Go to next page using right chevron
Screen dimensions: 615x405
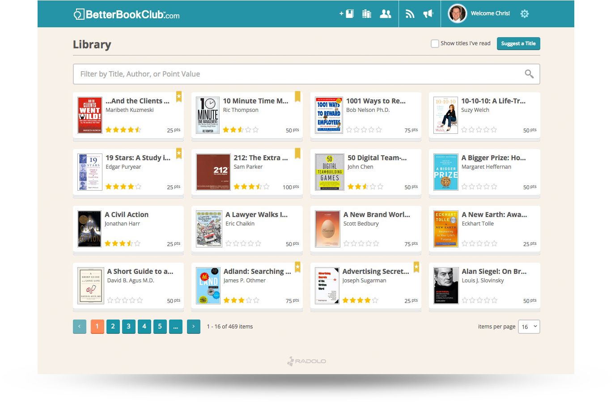[x=193, y=327]
